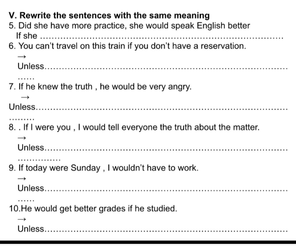This screenshot has width=296, height=246.
Task: Click sentence 7 about knowing the truth
Action: (100, 87)
